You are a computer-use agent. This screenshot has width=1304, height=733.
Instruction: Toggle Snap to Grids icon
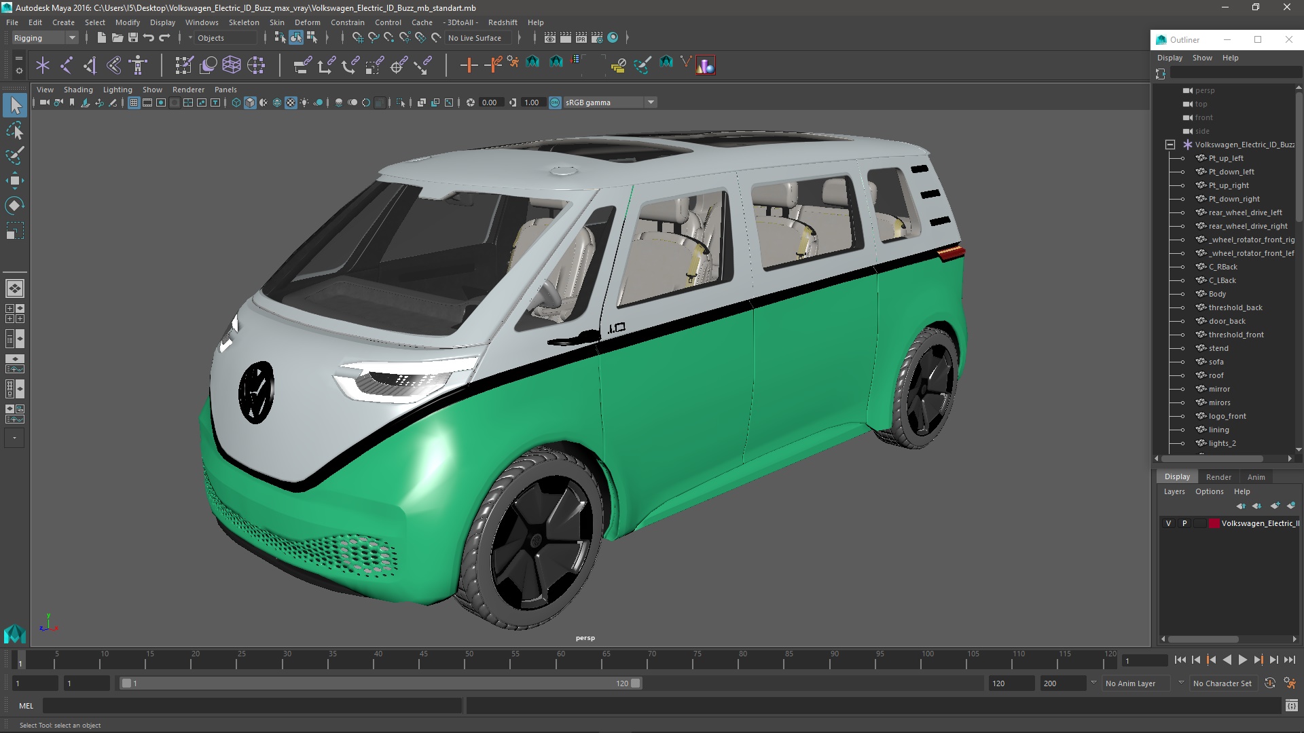(357, 38)
